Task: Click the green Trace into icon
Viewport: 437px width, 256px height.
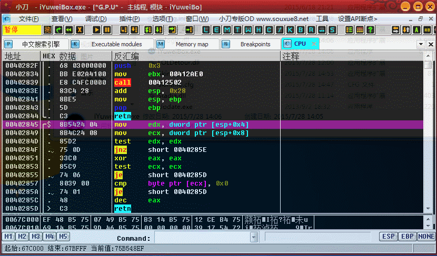Action: [x=148, y=30]
